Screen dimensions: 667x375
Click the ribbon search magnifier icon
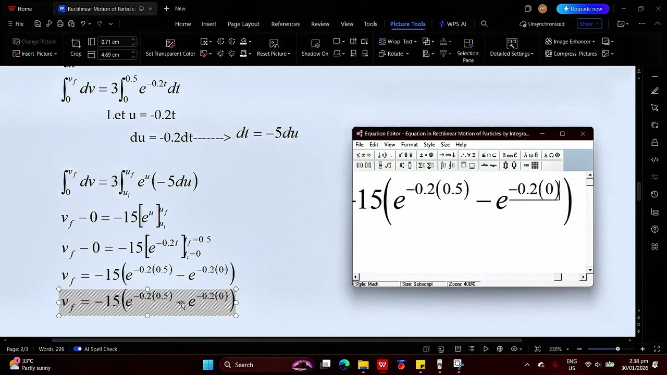[484, 24]
